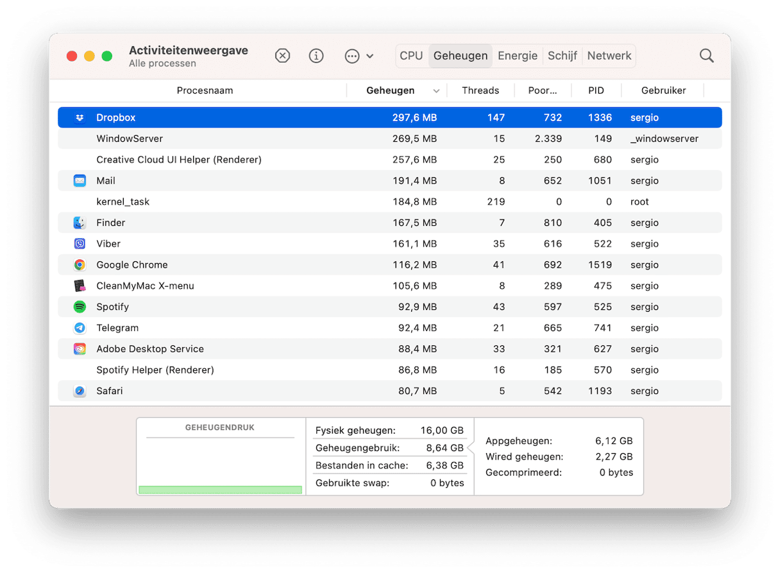The width and height of the screenshot is (780, 573).
Task: Click kernel_task thread count 219
Action: (x=496, y=201)
